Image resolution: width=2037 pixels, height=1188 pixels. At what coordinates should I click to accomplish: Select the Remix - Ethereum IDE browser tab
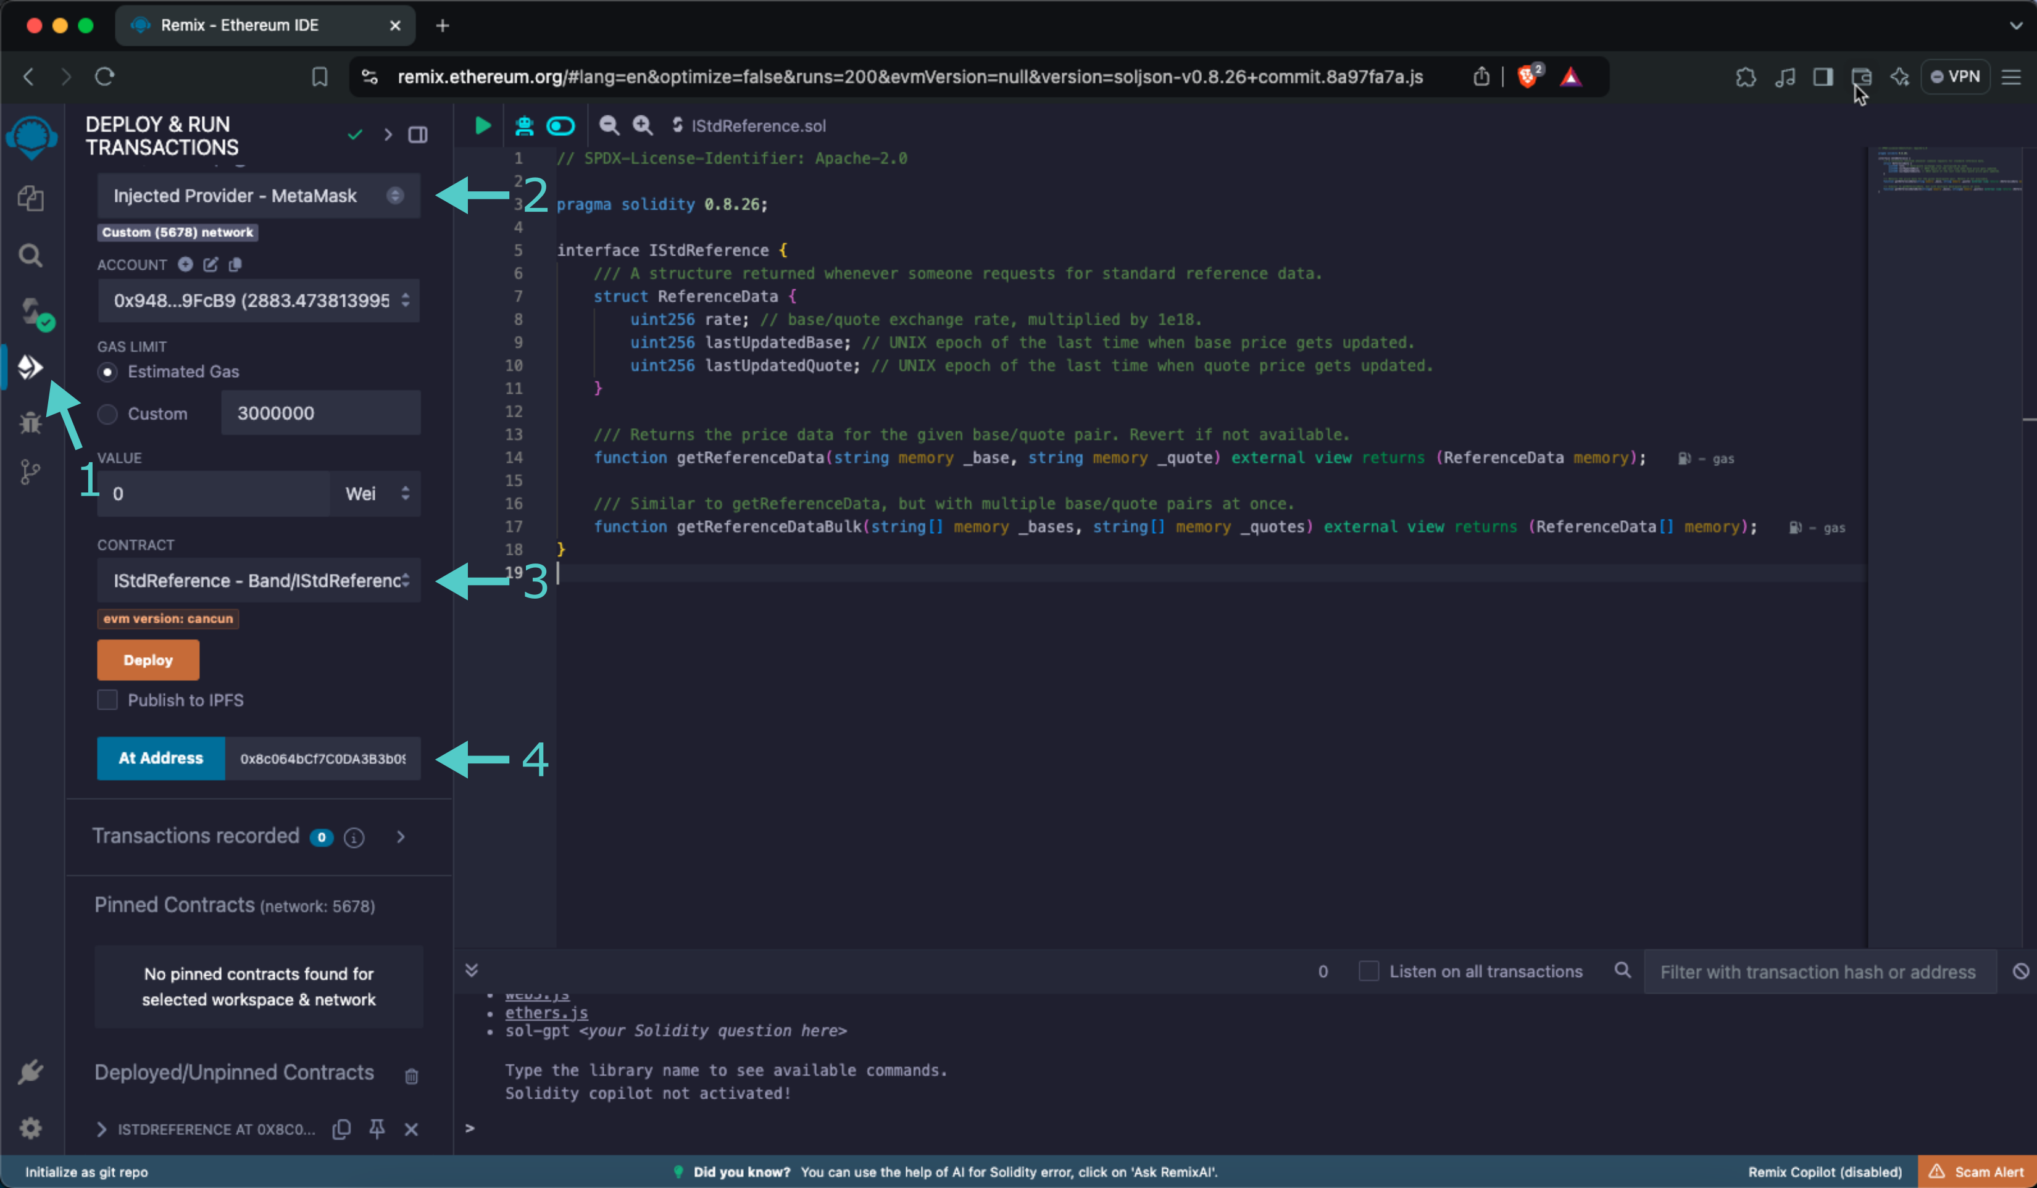point(265,25)
